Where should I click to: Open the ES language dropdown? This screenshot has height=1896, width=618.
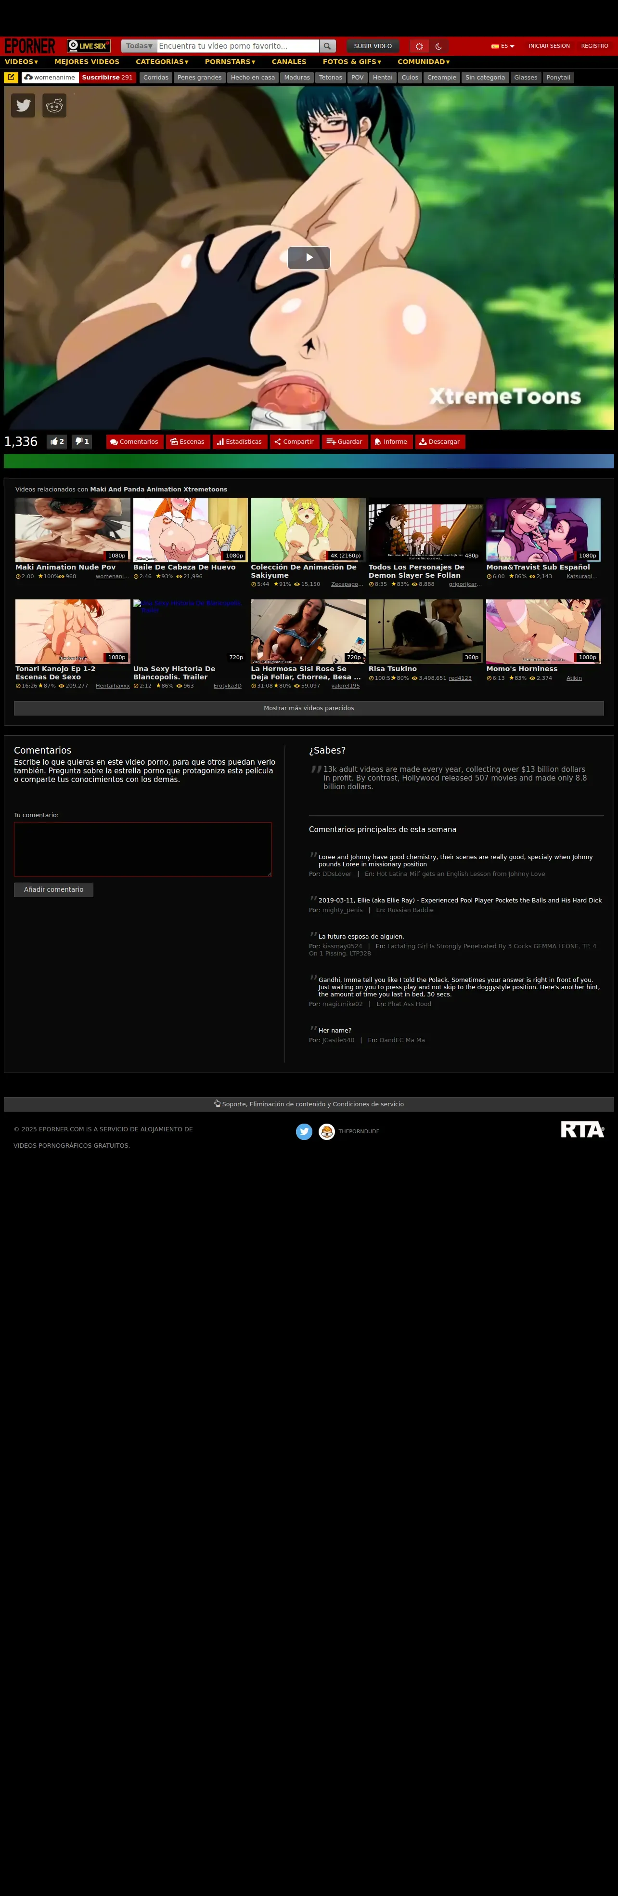(502, 46)
